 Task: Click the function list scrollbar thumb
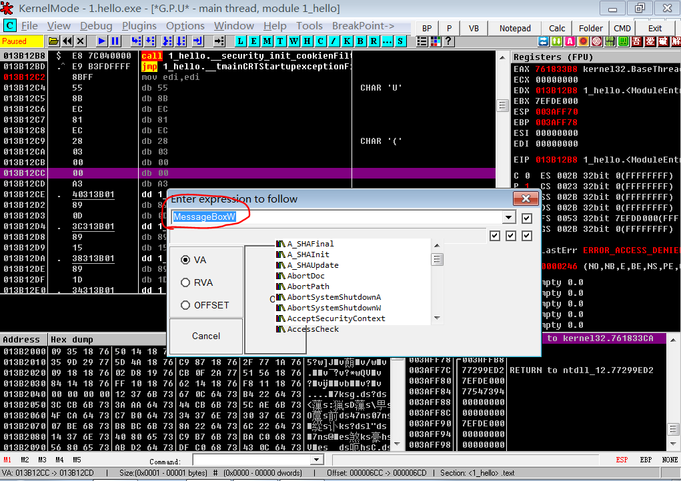437,259
